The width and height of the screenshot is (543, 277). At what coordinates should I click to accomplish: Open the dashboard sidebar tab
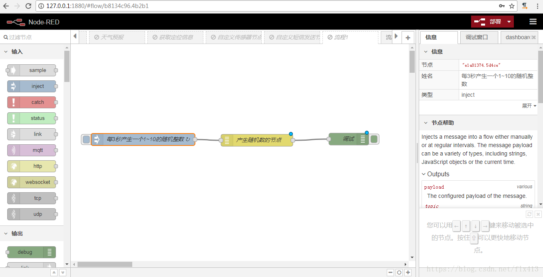tap(519, 37)
